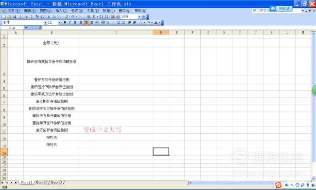Toggle Bold formatting
Image resolution: width=316 pixels, height=190 pixels.
coord(65,22)
